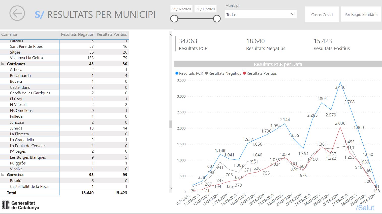Click the left date slider handle
Viewport: 382px width, 214px height.
click(174, 19)
